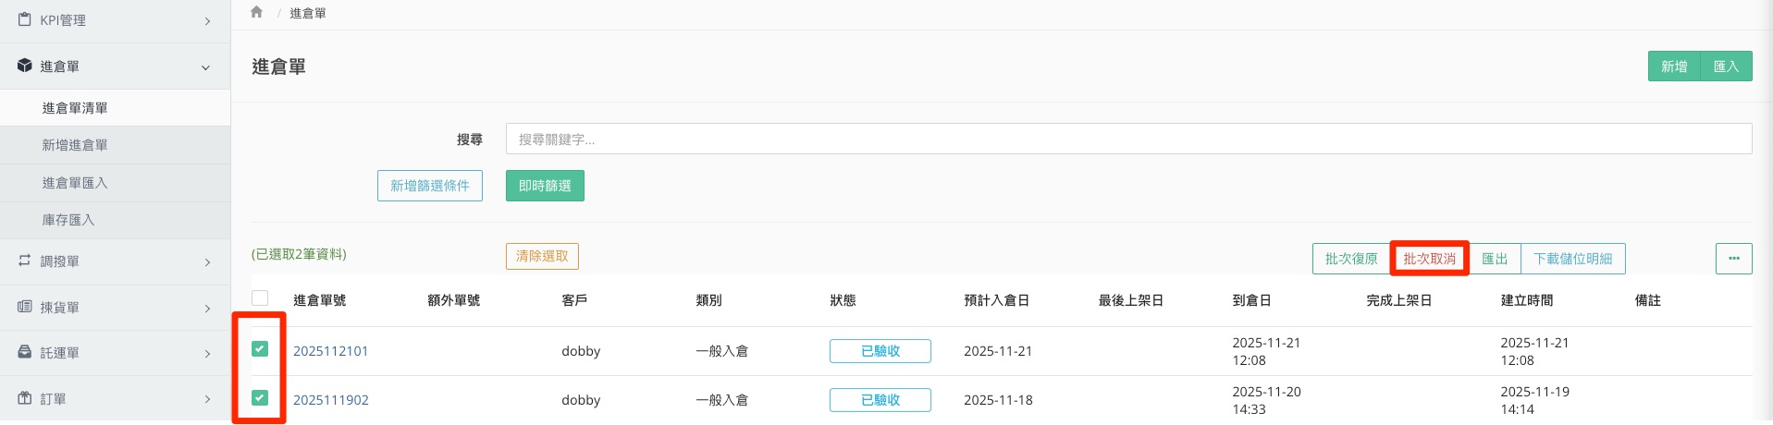
Task: Toggle the select-all header checkbox
Action: click(260, 298)
